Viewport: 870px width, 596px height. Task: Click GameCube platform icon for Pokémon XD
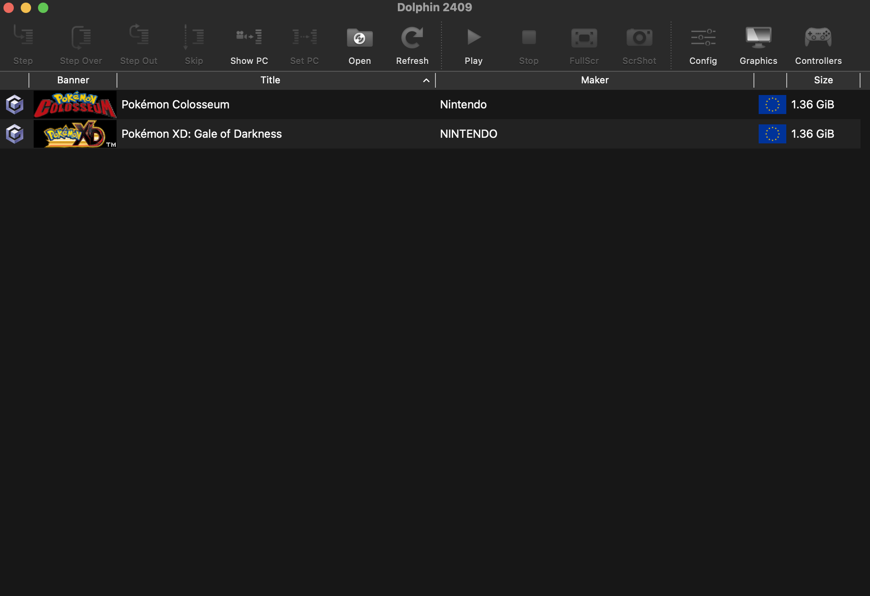pyautogui.click(x=15, y=134)
